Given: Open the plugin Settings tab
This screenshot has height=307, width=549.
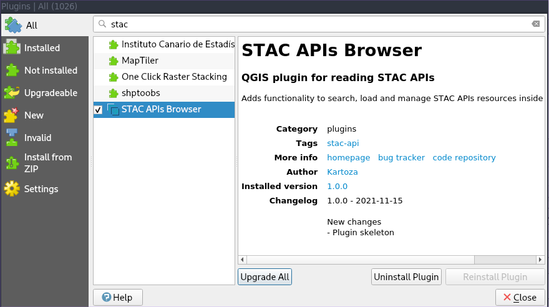Looking at the screenshot, I should coord(45,188).
